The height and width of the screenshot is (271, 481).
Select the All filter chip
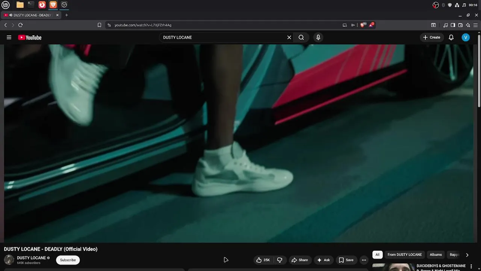pyautogui.click(x=377, y=255)
